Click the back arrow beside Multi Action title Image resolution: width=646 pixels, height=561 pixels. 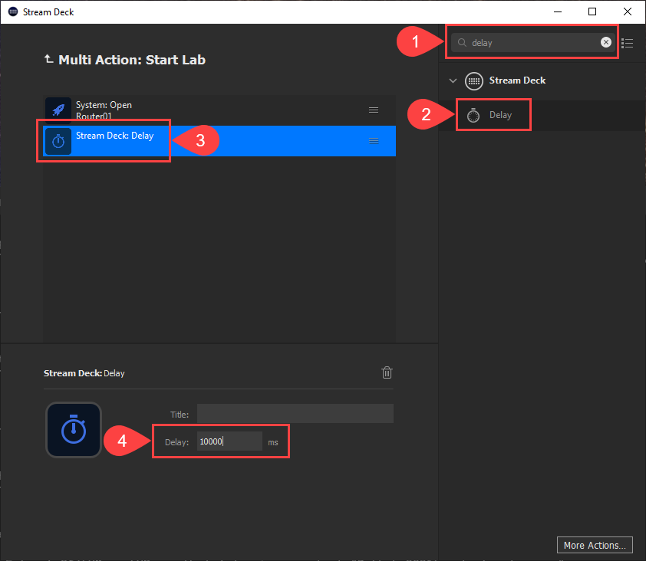pos(48,59)
